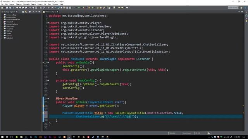Open the Navigate menu

tap(26, 4)
